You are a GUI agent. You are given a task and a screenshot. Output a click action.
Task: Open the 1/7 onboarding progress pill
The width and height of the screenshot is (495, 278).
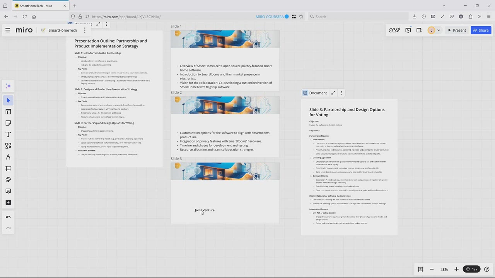(x=471, y=269)
